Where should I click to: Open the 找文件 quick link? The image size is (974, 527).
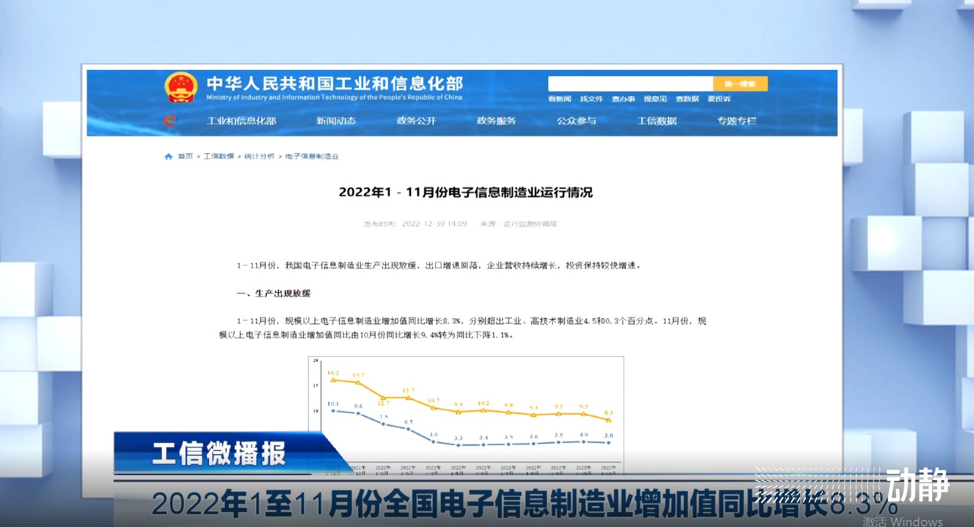[591, 99]
